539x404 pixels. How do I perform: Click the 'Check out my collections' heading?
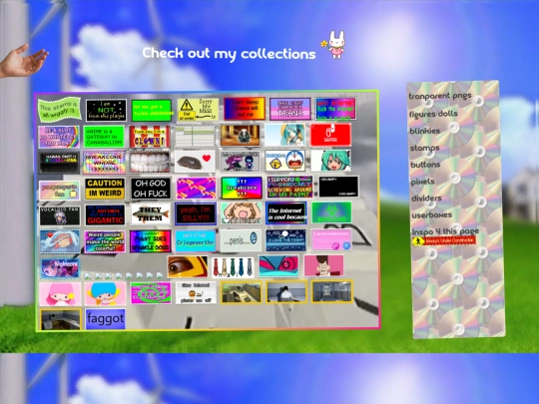click(229, 54)
